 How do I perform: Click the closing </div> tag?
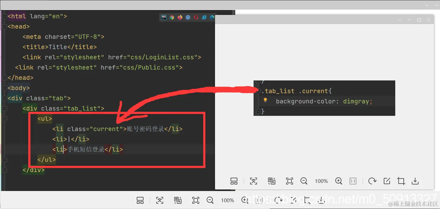tap(34, 170)
